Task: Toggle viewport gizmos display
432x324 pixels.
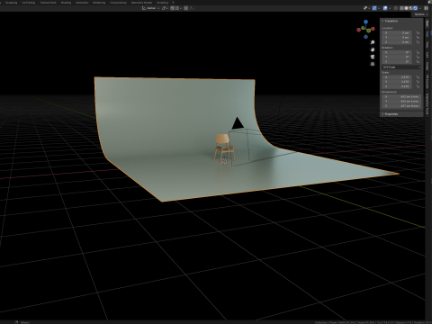Action: [374, 8]
